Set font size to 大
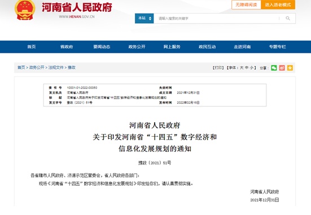The image size is (311, 215). click(242, 68)
